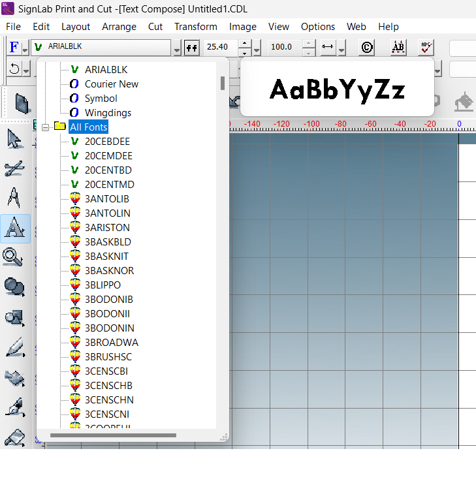Select the Courier New font
The width and height of the screenshot is (476, 483).
tap(112, 84)
